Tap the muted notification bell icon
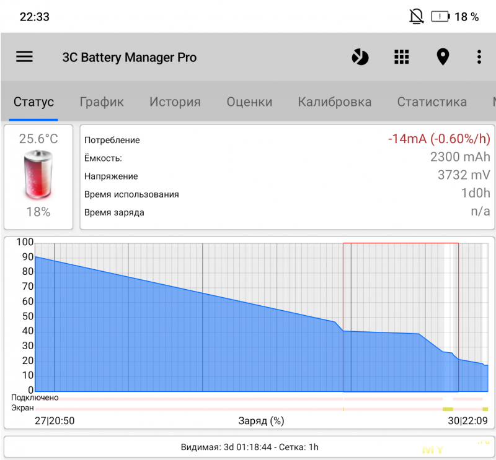 [x=416, y=17]
